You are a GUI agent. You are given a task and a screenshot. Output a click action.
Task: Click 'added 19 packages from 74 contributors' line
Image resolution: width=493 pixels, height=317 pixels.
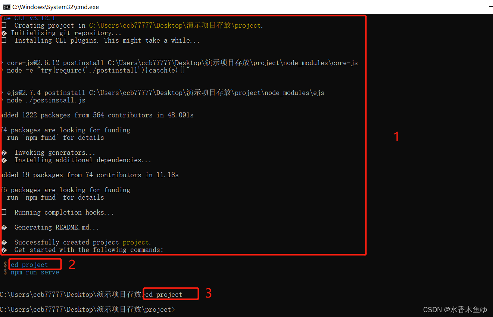(90, 175)
